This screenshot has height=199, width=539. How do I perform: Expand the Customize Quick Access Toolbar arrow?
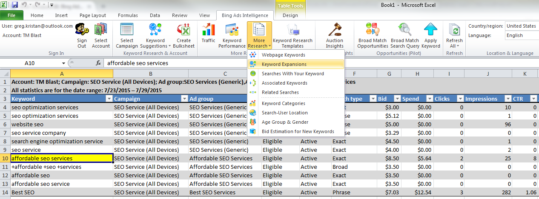point(52,5)
